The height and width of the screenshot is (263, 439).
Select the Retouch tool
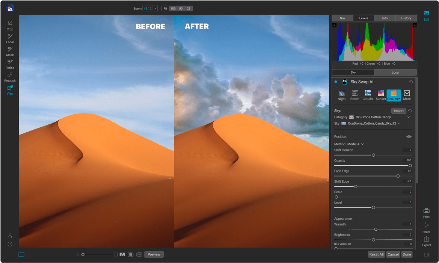click(10, 77)
